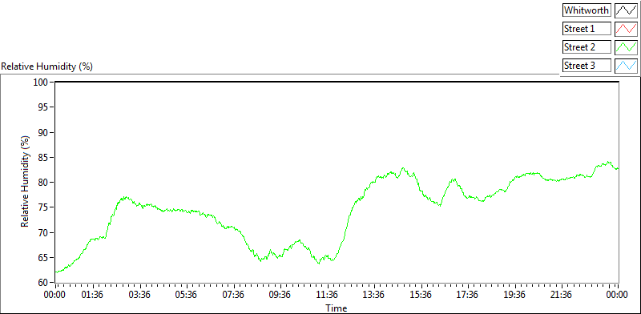Screen dimensions: 641x314
Task: Click the Relative Humidity (%) chart title
Action: tap(47, 66)
